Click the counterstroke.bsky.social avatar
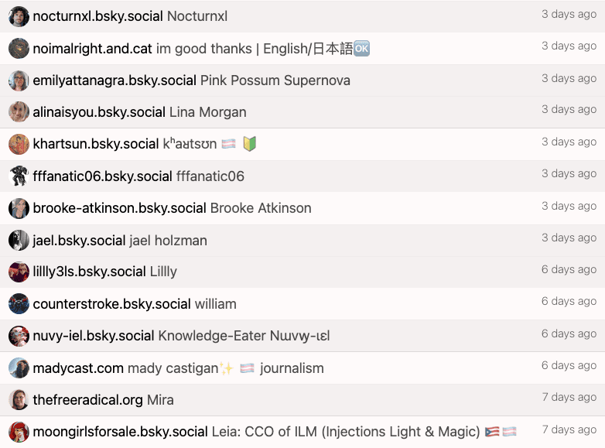This screenshot has width=605, height=448. pyautogui.click(x=19, y=304)
